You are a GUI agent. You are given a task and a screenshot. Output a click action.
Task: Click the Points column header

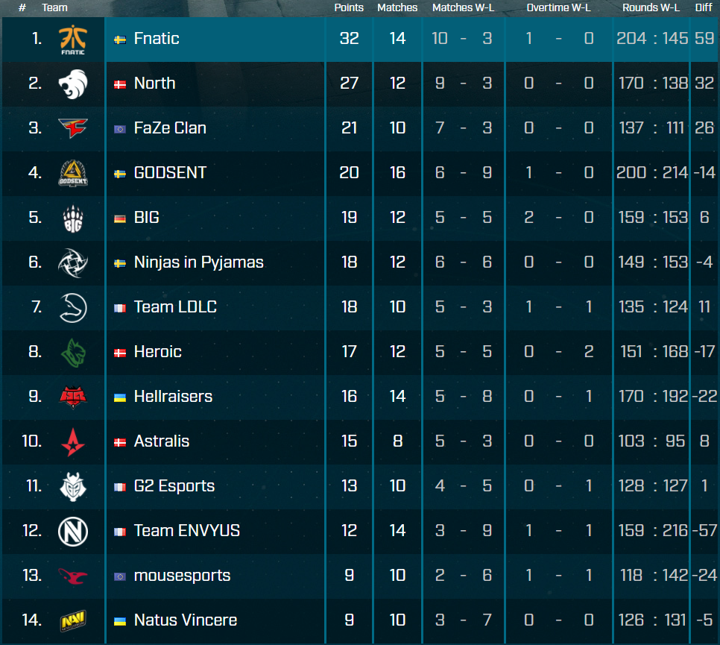point(349,7)
